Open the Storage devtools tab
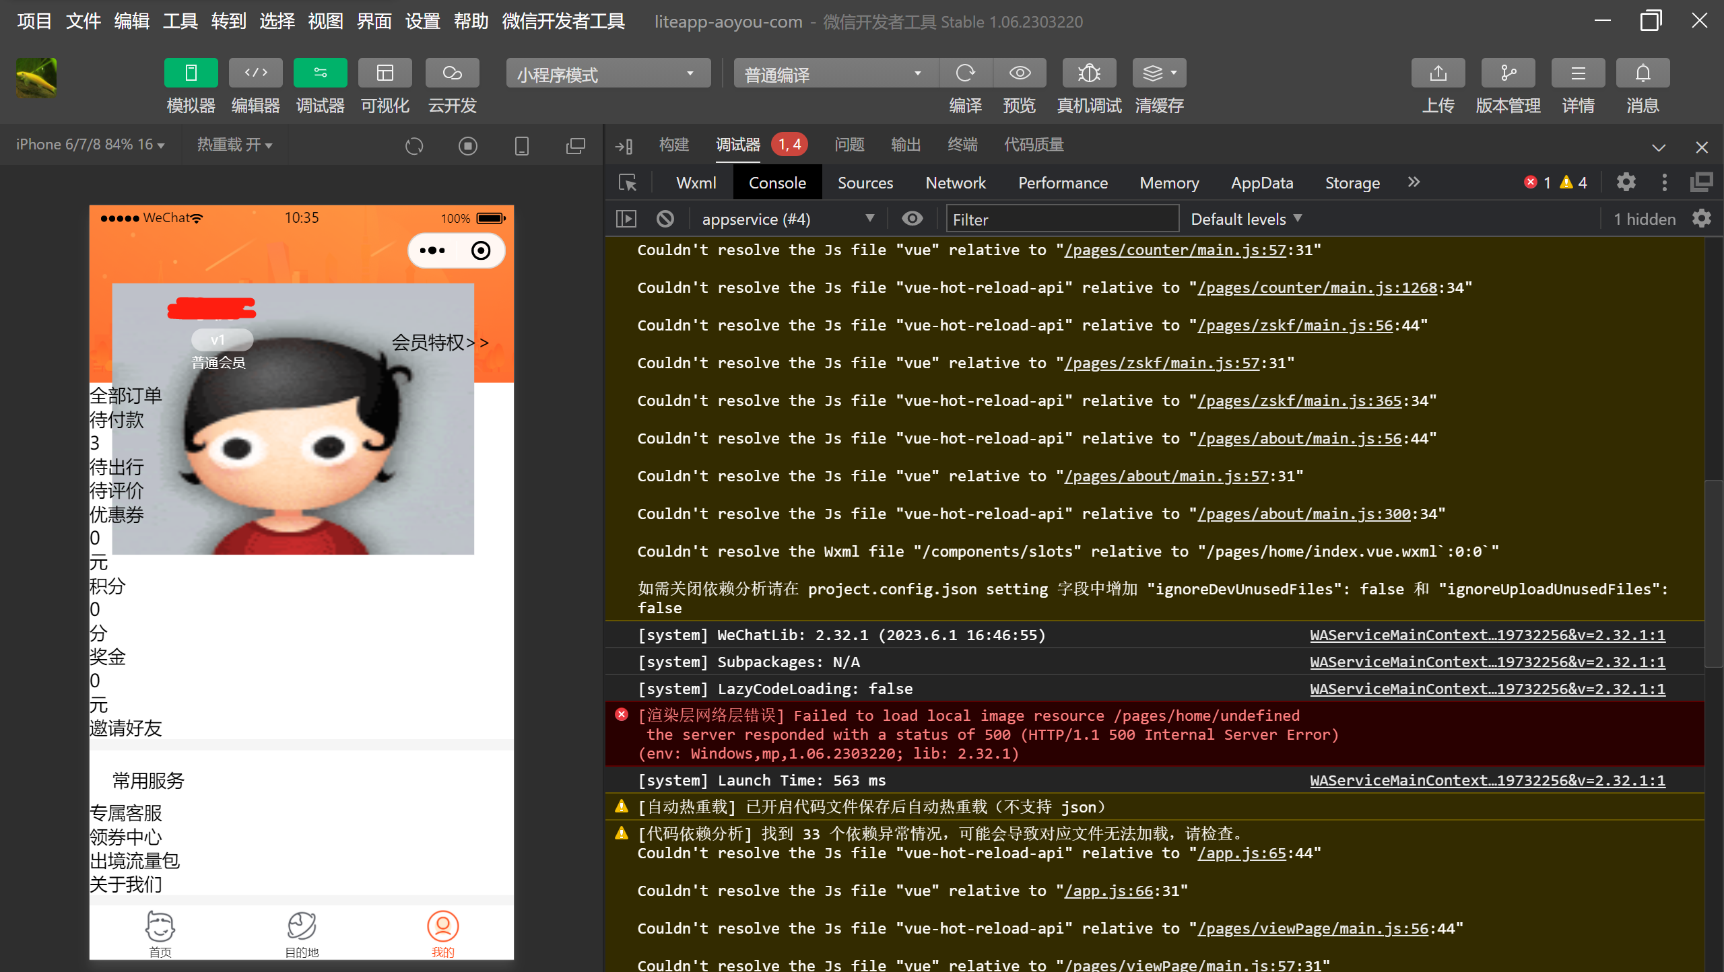1724x972 pixels. click(1353, 183)
